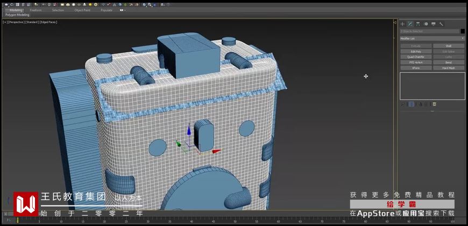Open the Modifier List dropdown
The height and width of the screenshot is (226, 468).
click(432, 38)
